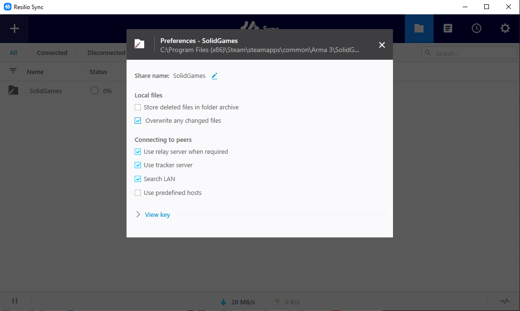The image size is (520, 311).
Task: Toggle Use relay server when required
Action: pyautogui.click(x=138, y=152)
